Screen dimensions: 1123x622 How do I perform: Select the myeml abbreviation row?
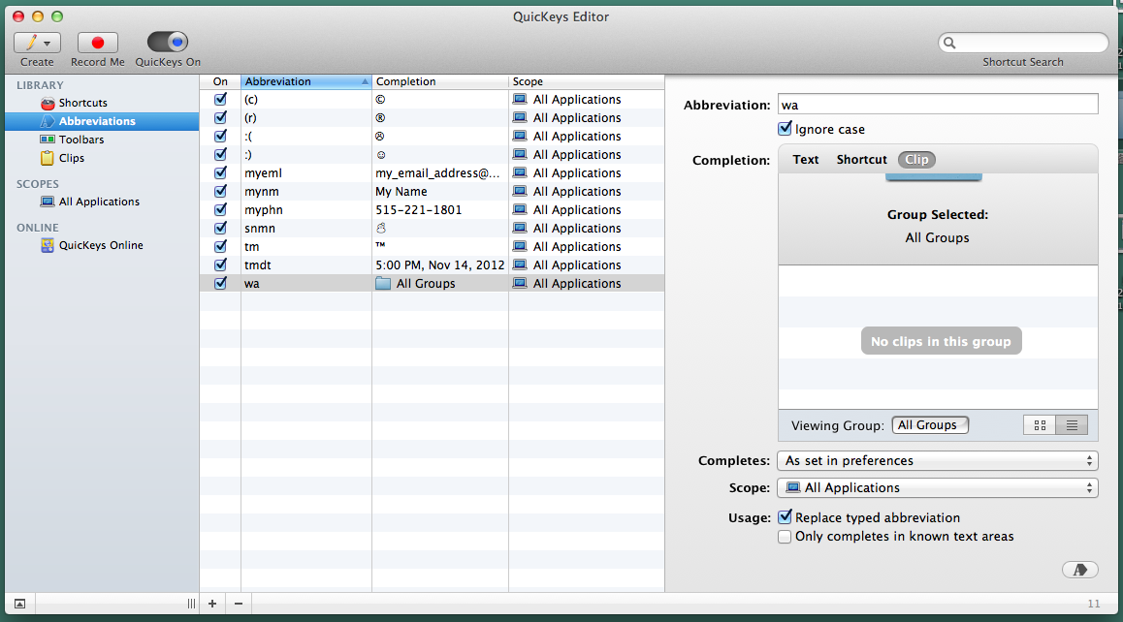coord(432,173)
